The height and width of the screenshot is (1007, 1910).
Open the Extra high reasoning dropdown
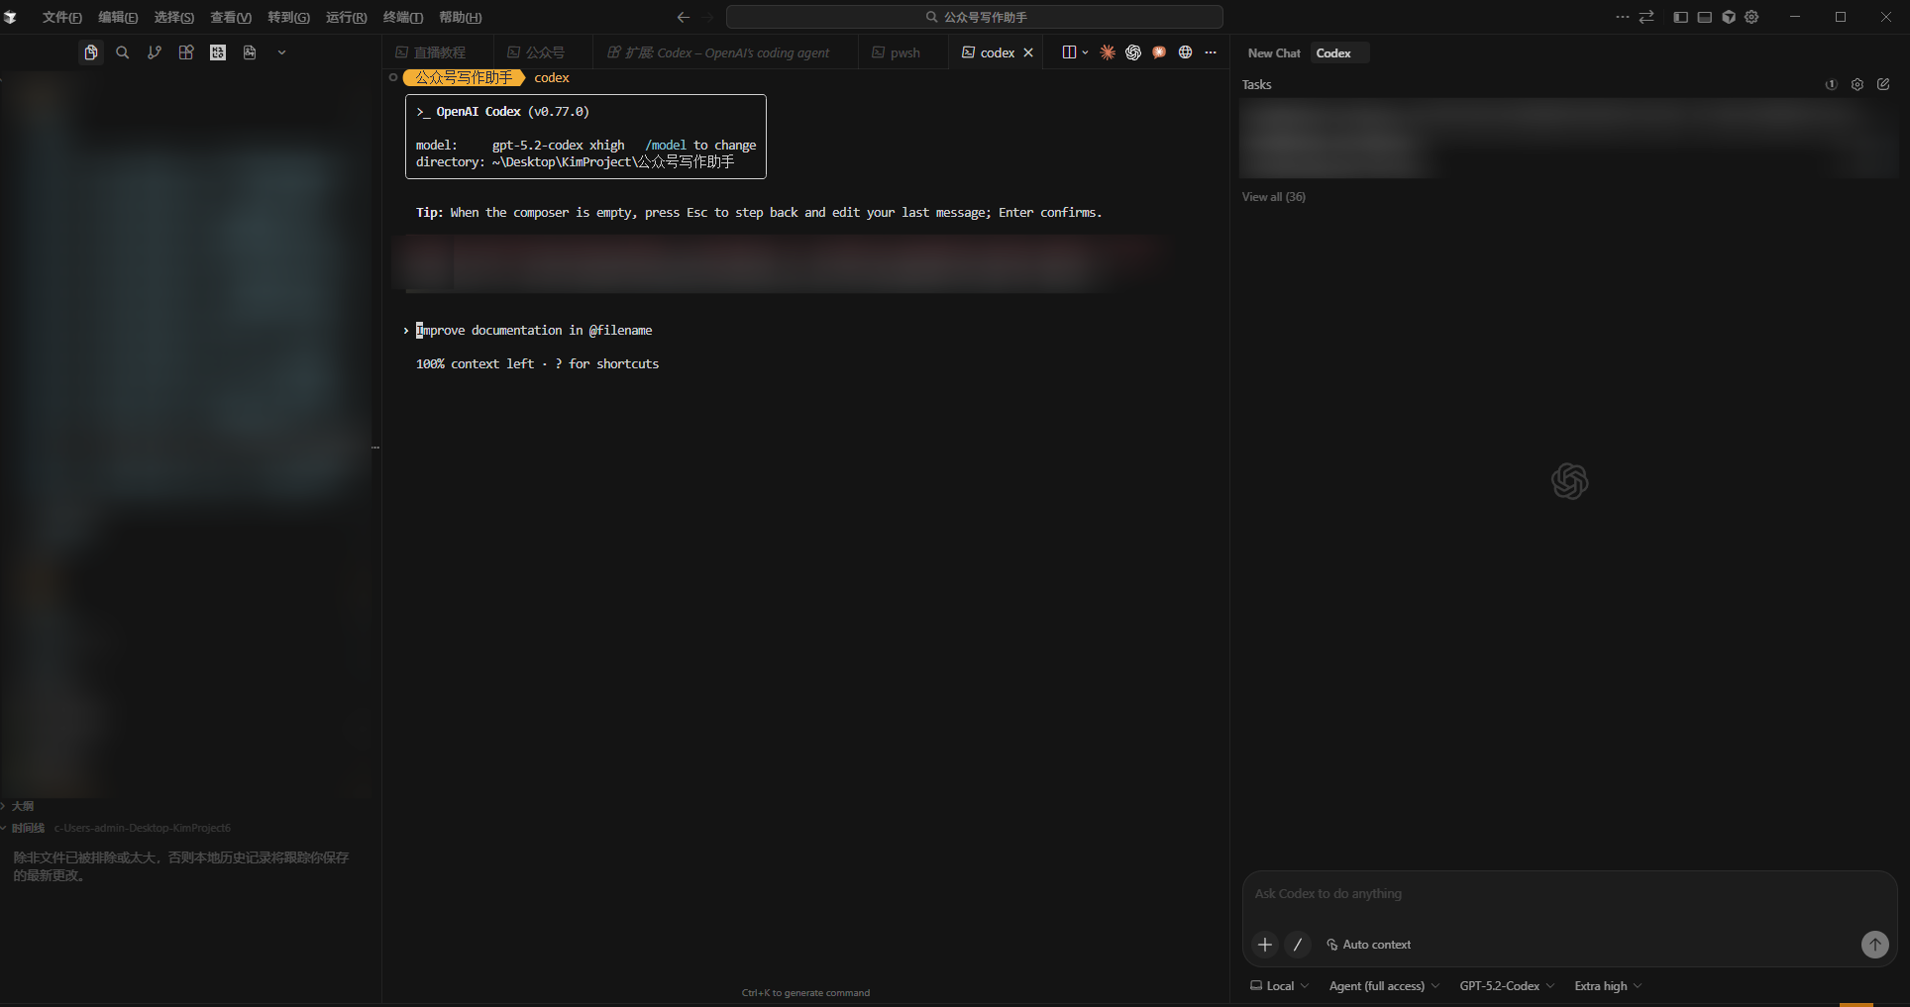[x=1608, y=986]
